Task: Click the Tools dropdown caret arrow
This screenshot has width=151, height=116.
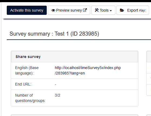Action: pyautogui.click(x=111, y=11)
